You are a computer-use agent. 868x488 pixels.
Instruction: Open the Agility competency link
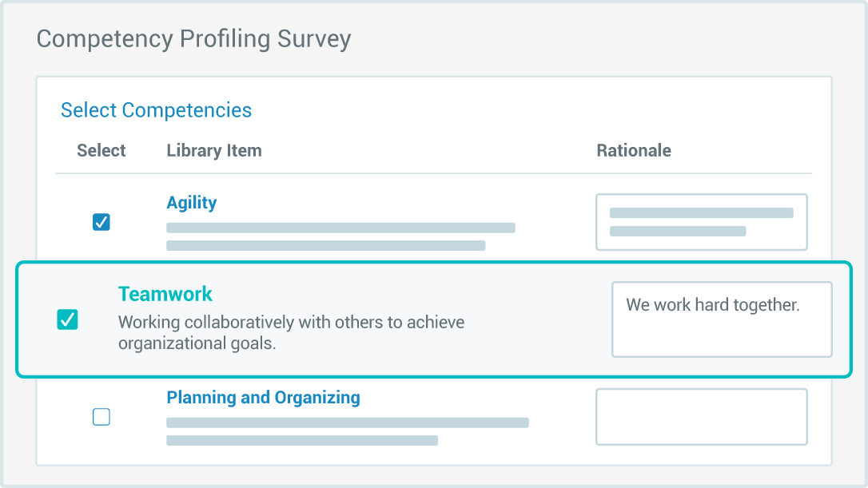tap(191, 202)
